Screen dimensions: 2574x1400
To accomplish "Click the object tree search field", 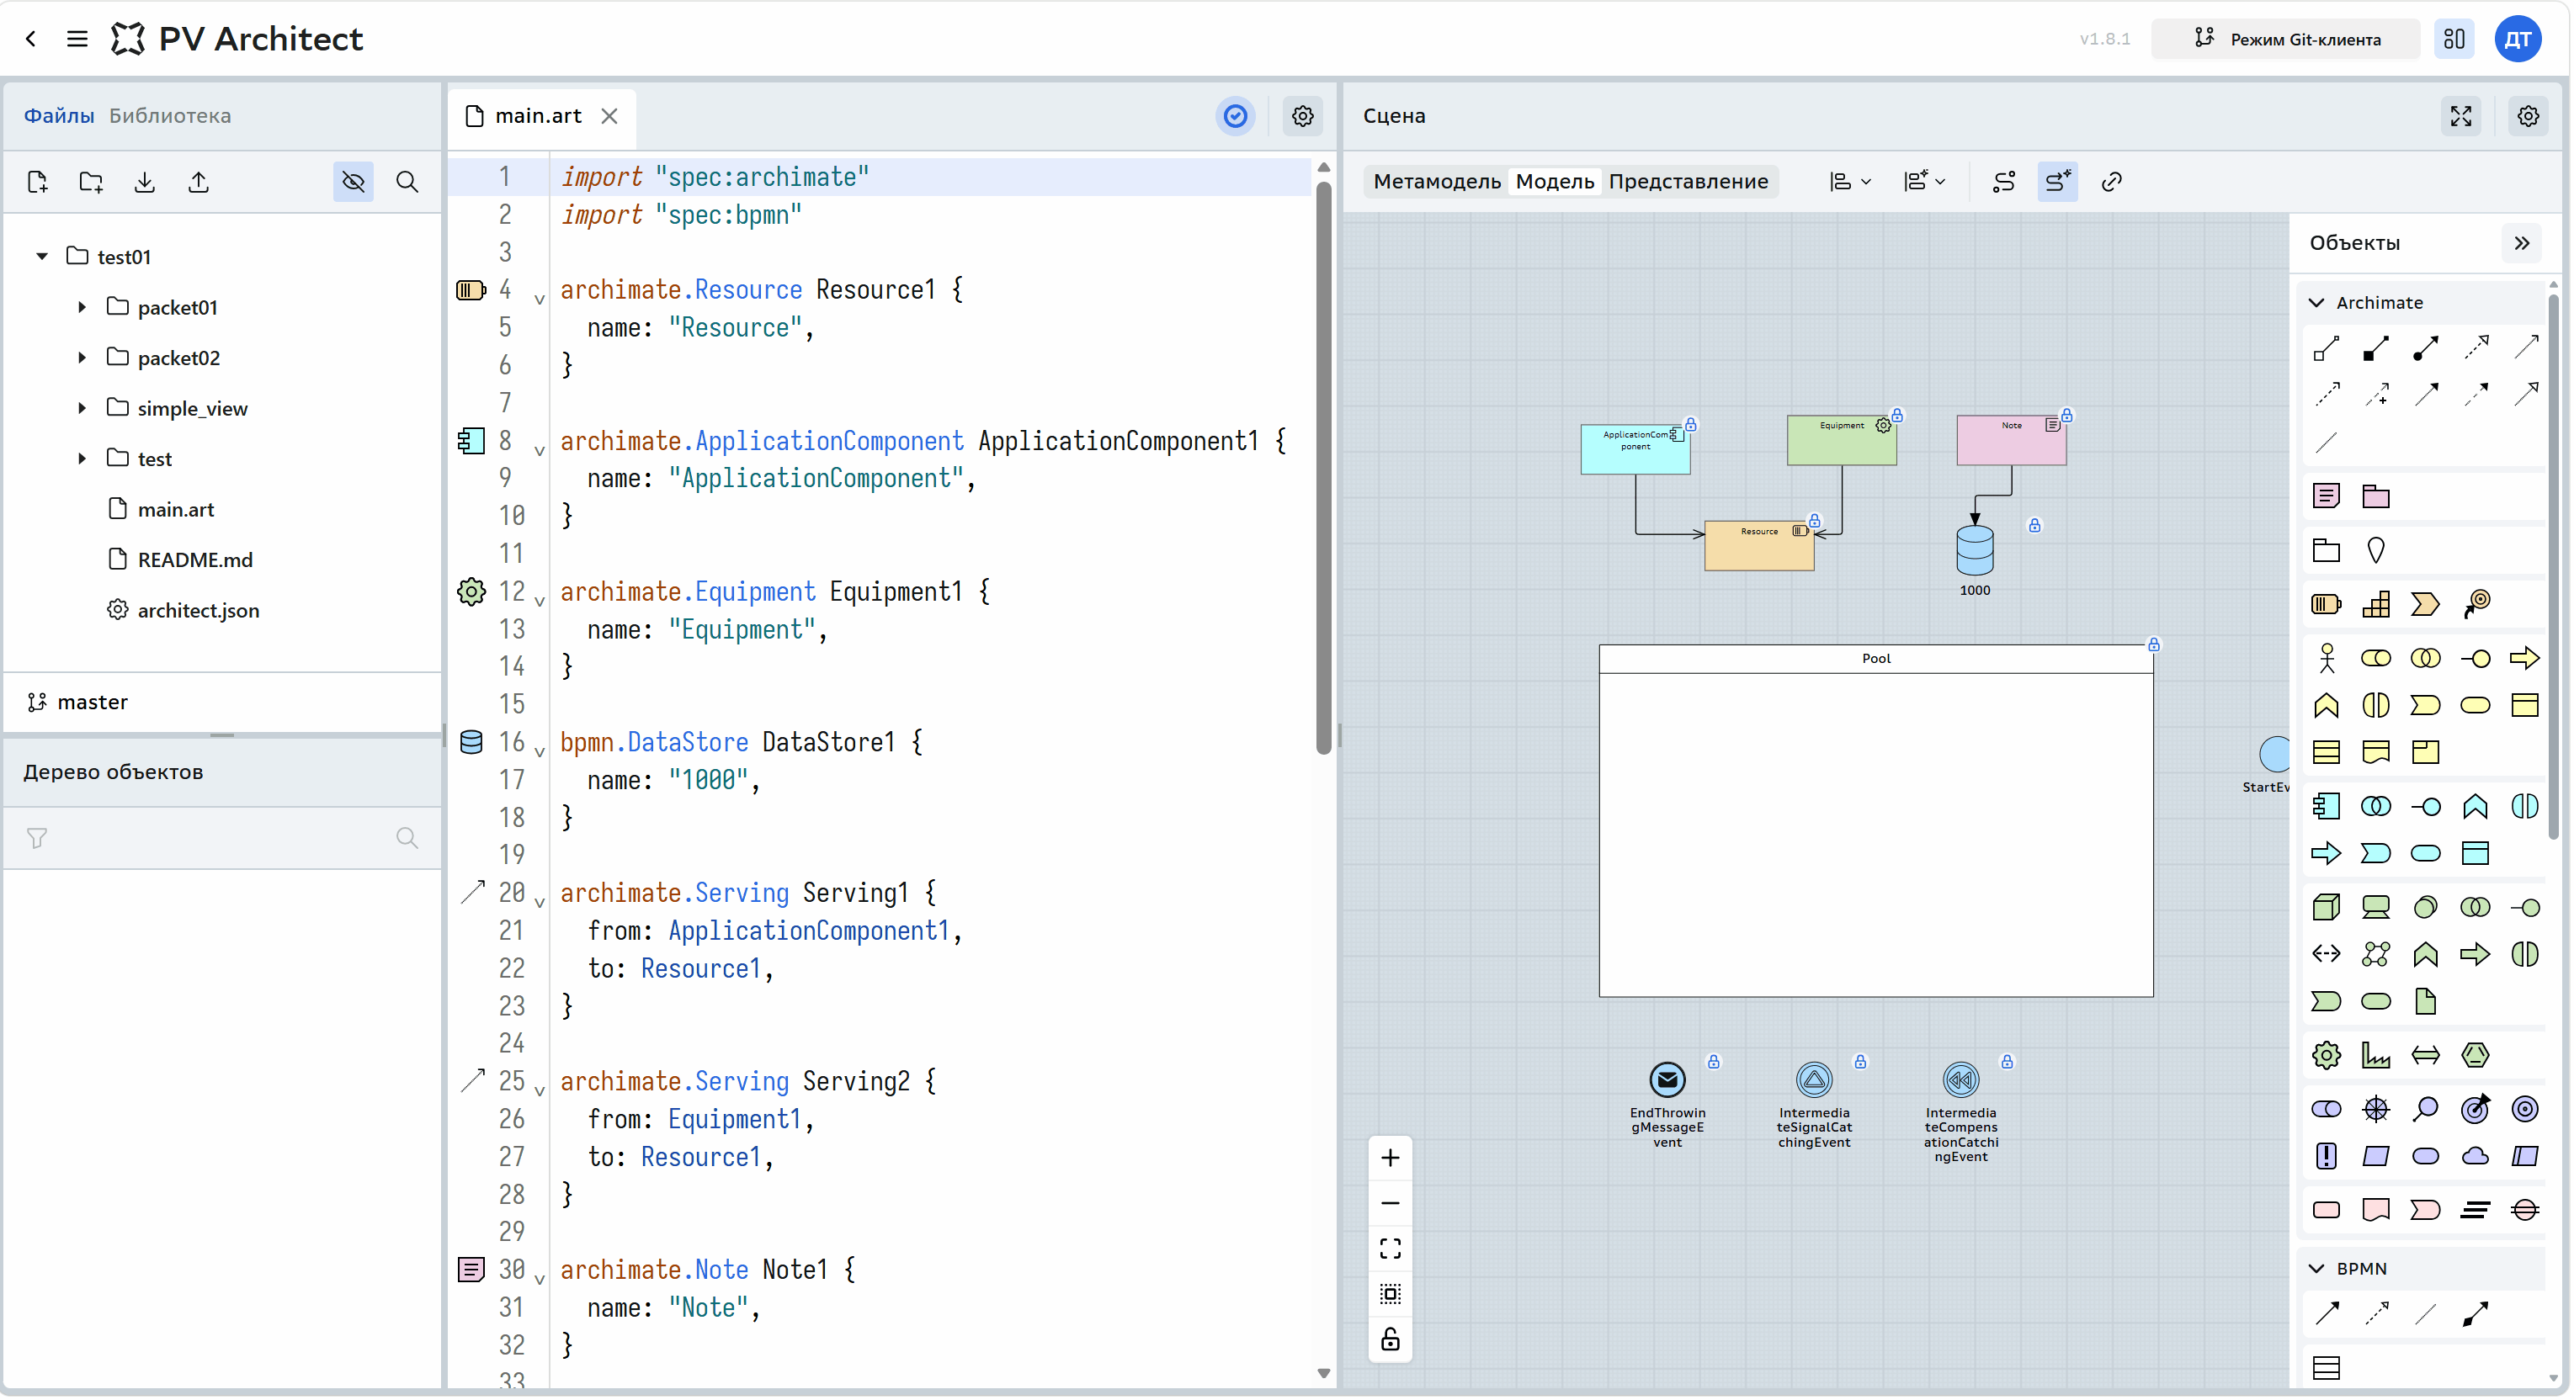I will (222, 838).
